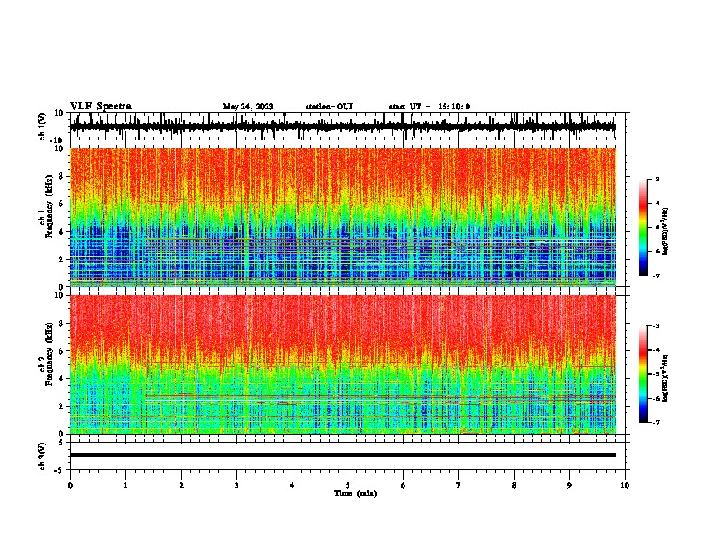The height and width of the screenshot is (544, 704).
Task: Click the '8' kHz tick on ch.1 spectrogram
Action: (62, 176)
